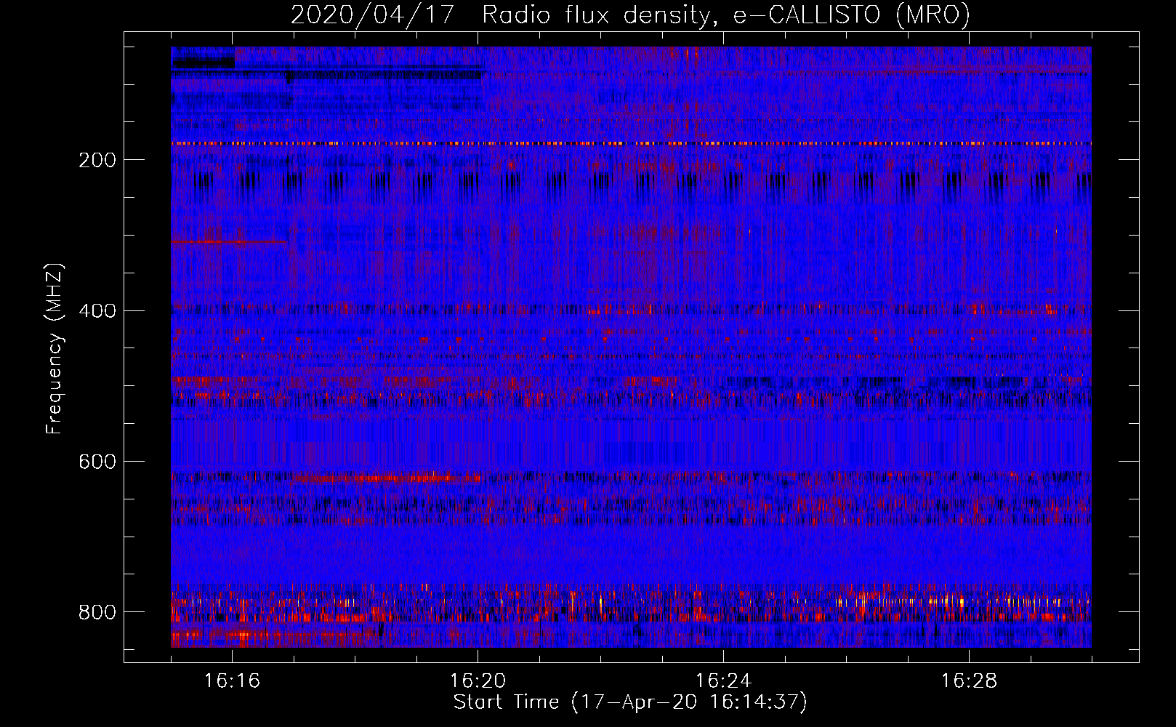Click the 16:24 time tick label
1176x727 pixels.
coord(723,681)
